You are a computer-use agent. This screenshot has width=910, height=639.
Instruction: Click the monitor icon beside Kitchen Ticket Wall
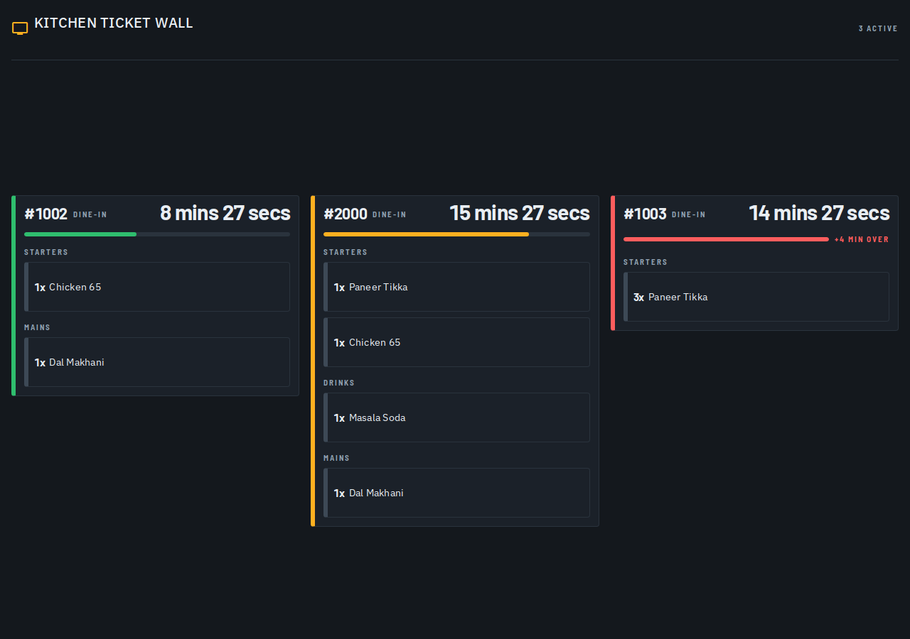(x=20, y=28)
